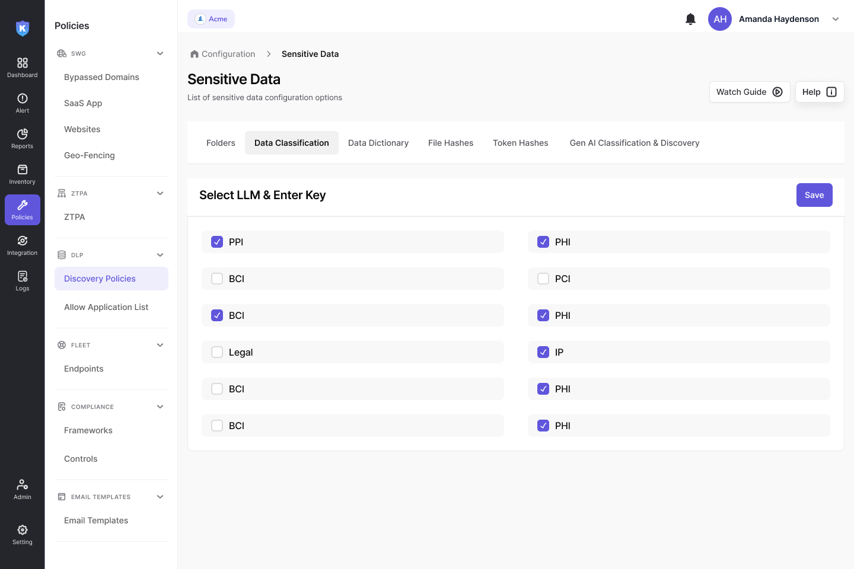The image size is (854, 569).
Task: Click the Watch Guide button
Action: click(x=749, y=92)
